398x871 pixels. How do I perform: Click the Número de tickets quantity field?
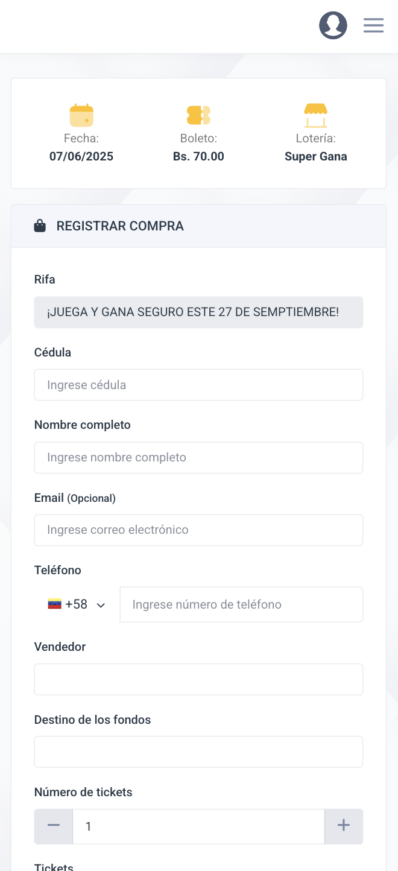pyautogui.click(x=198, y=826)
